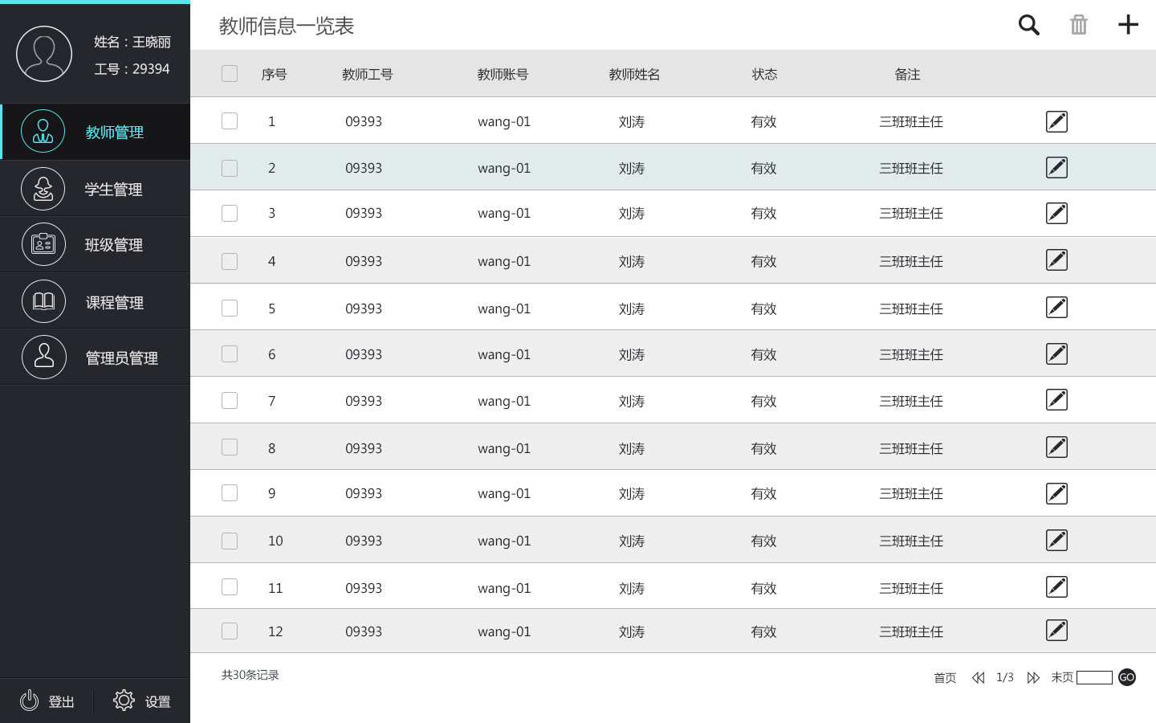Check the box for row 7
This screenshot has height=723, width=1156.
click(230, 400)
